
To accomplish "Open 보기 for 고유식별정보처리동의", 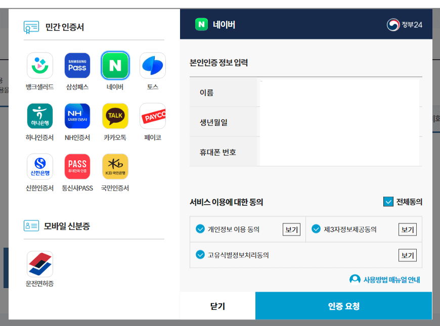I will point(408,255).
